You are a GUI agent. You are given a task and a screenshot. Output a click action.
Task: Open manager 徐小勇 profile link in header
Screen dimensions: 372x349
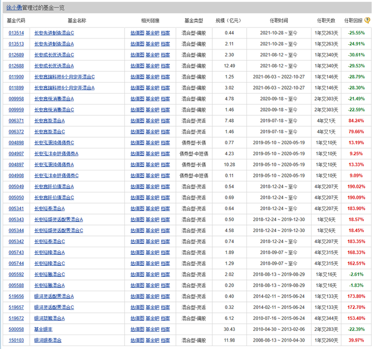click(x=14, y=8)
